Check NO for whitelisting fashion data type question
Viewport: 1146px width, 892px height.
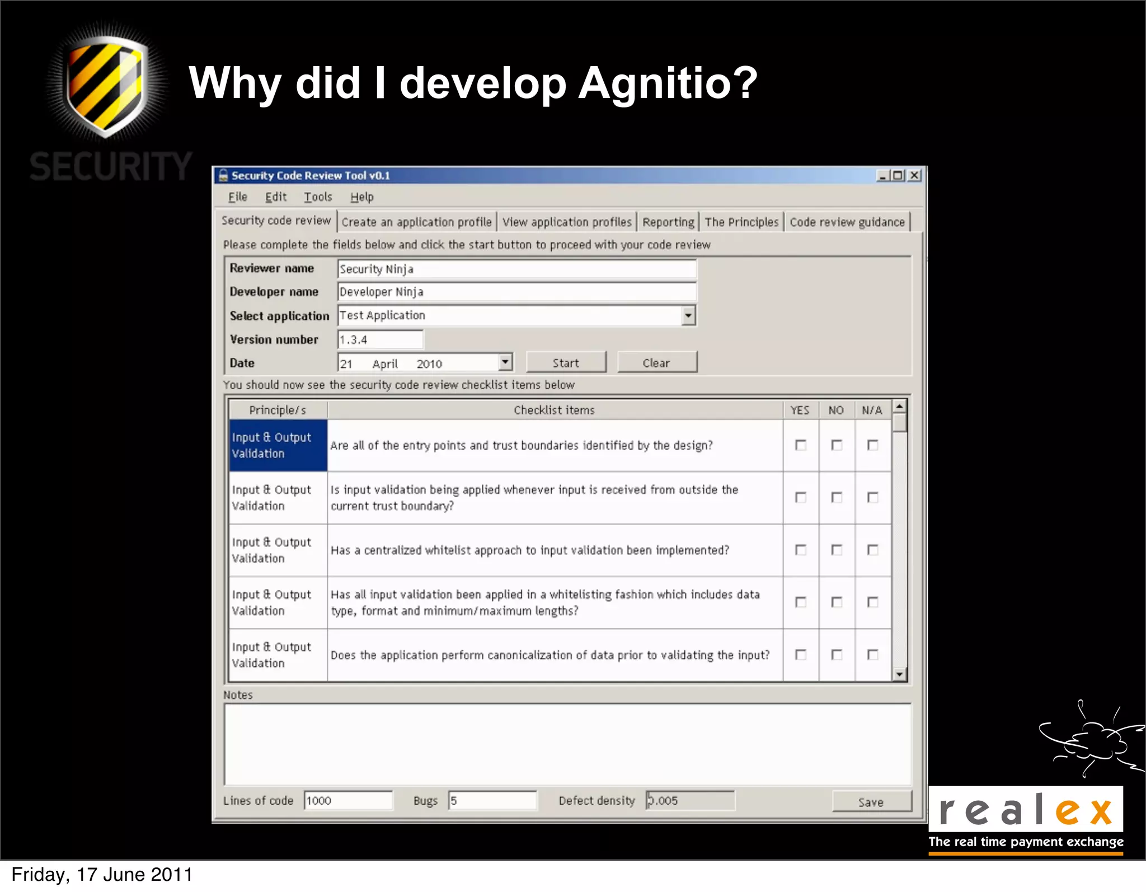pos(837,602)
